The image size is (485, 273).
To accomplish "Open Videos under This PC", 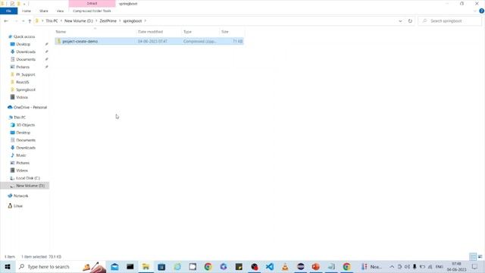I will pos(22,171).
